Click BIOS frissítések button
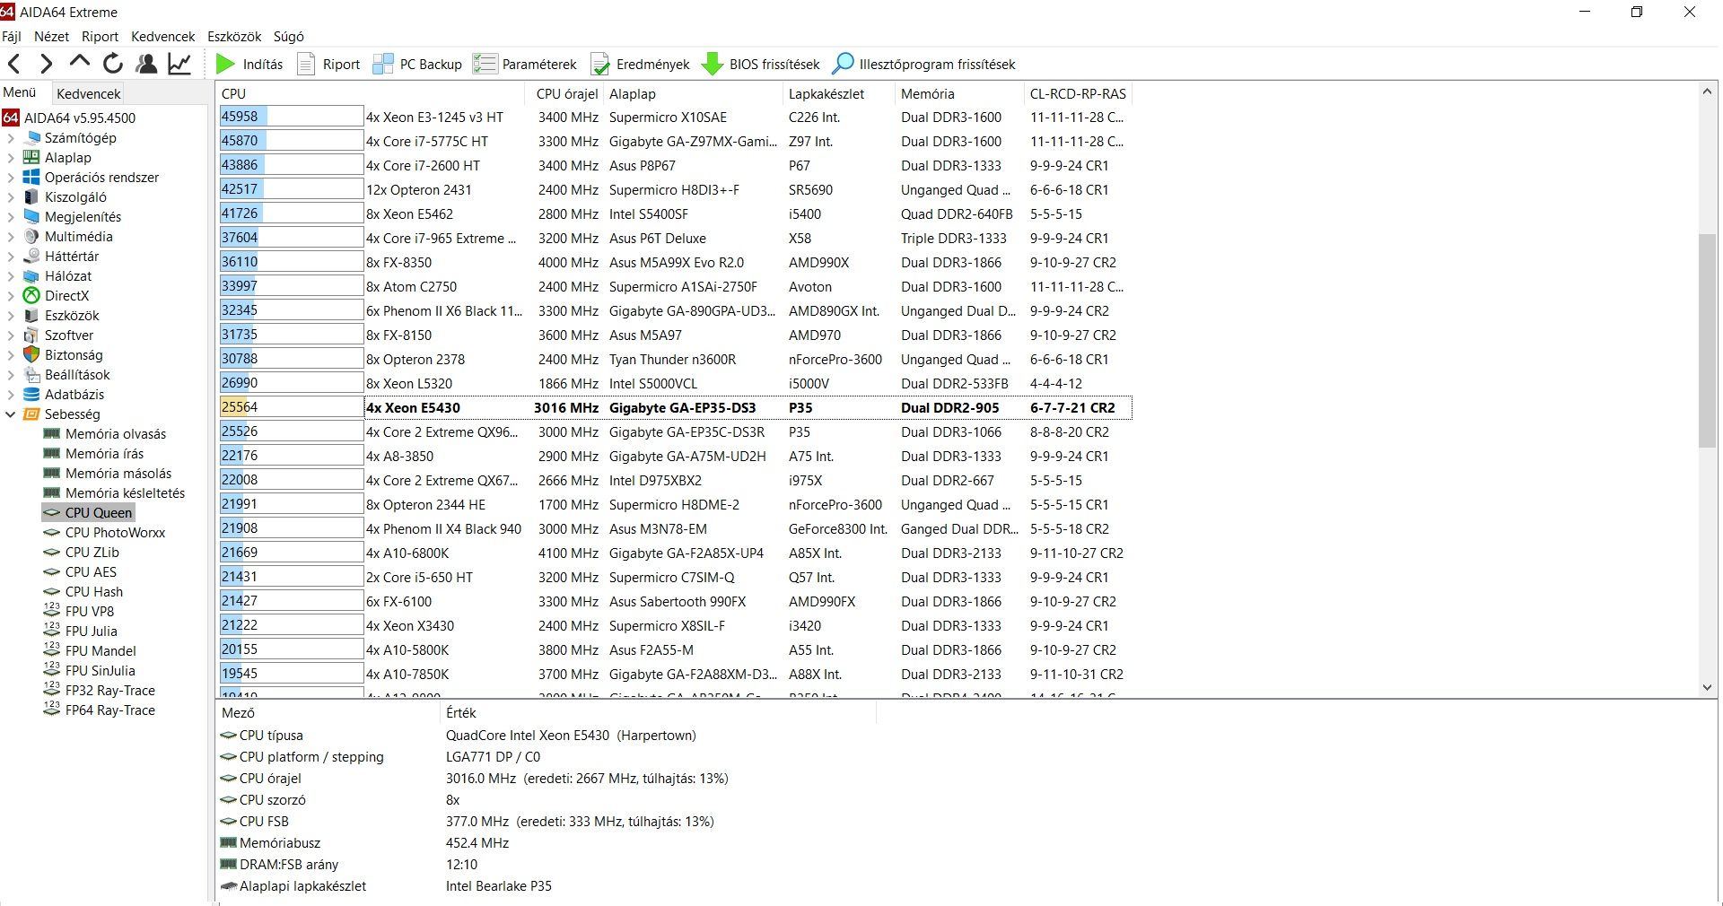Viewport: 1723px width, 906px height. pyautogui.click(x=761, y=64)
